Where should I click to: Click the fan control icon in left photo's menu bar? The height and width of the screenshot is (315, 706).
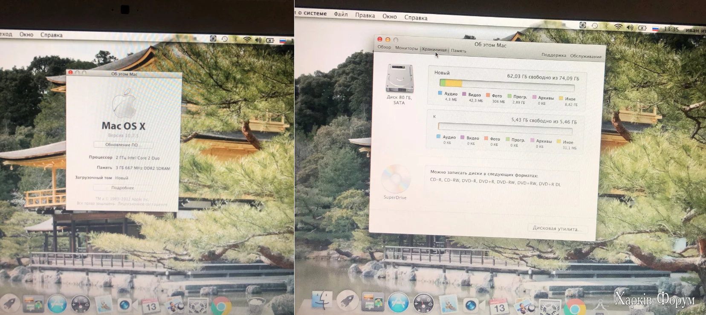click(x=213, y=38)
